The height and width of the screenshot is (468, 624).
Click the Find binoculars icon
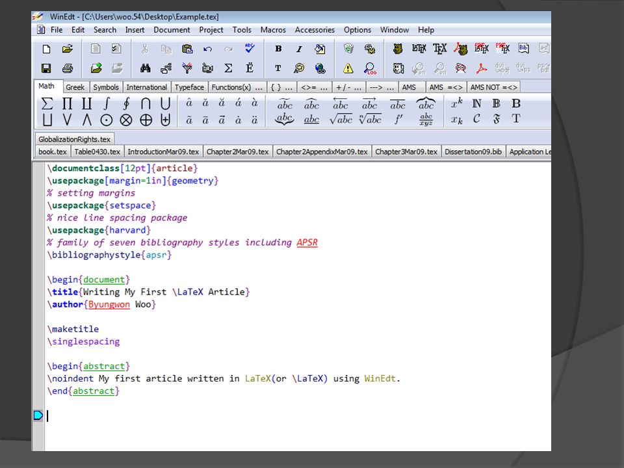(x=145, y=68)
